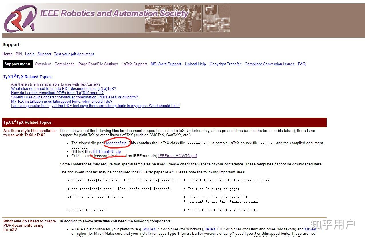Viewport: 365px width, 237px height.
Task: Open the OzTeX distribution link
Action: (310, 229)
